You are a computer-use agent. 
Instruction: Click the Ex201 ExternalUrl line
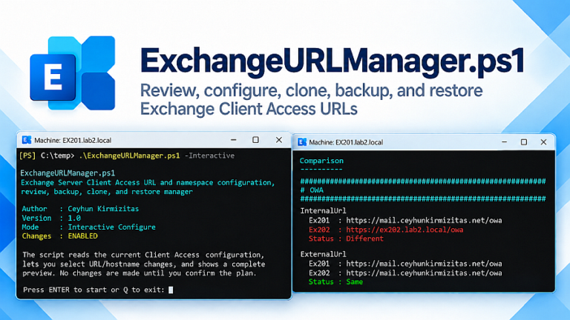405,264
